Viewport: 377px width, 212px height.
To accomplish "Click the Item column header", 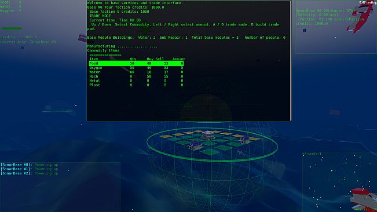I will click(94, 59).
